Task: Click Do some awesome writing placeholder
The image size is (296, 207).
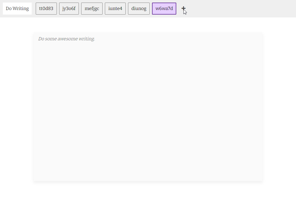Action: pyautogui.click(x=66, y=39)
